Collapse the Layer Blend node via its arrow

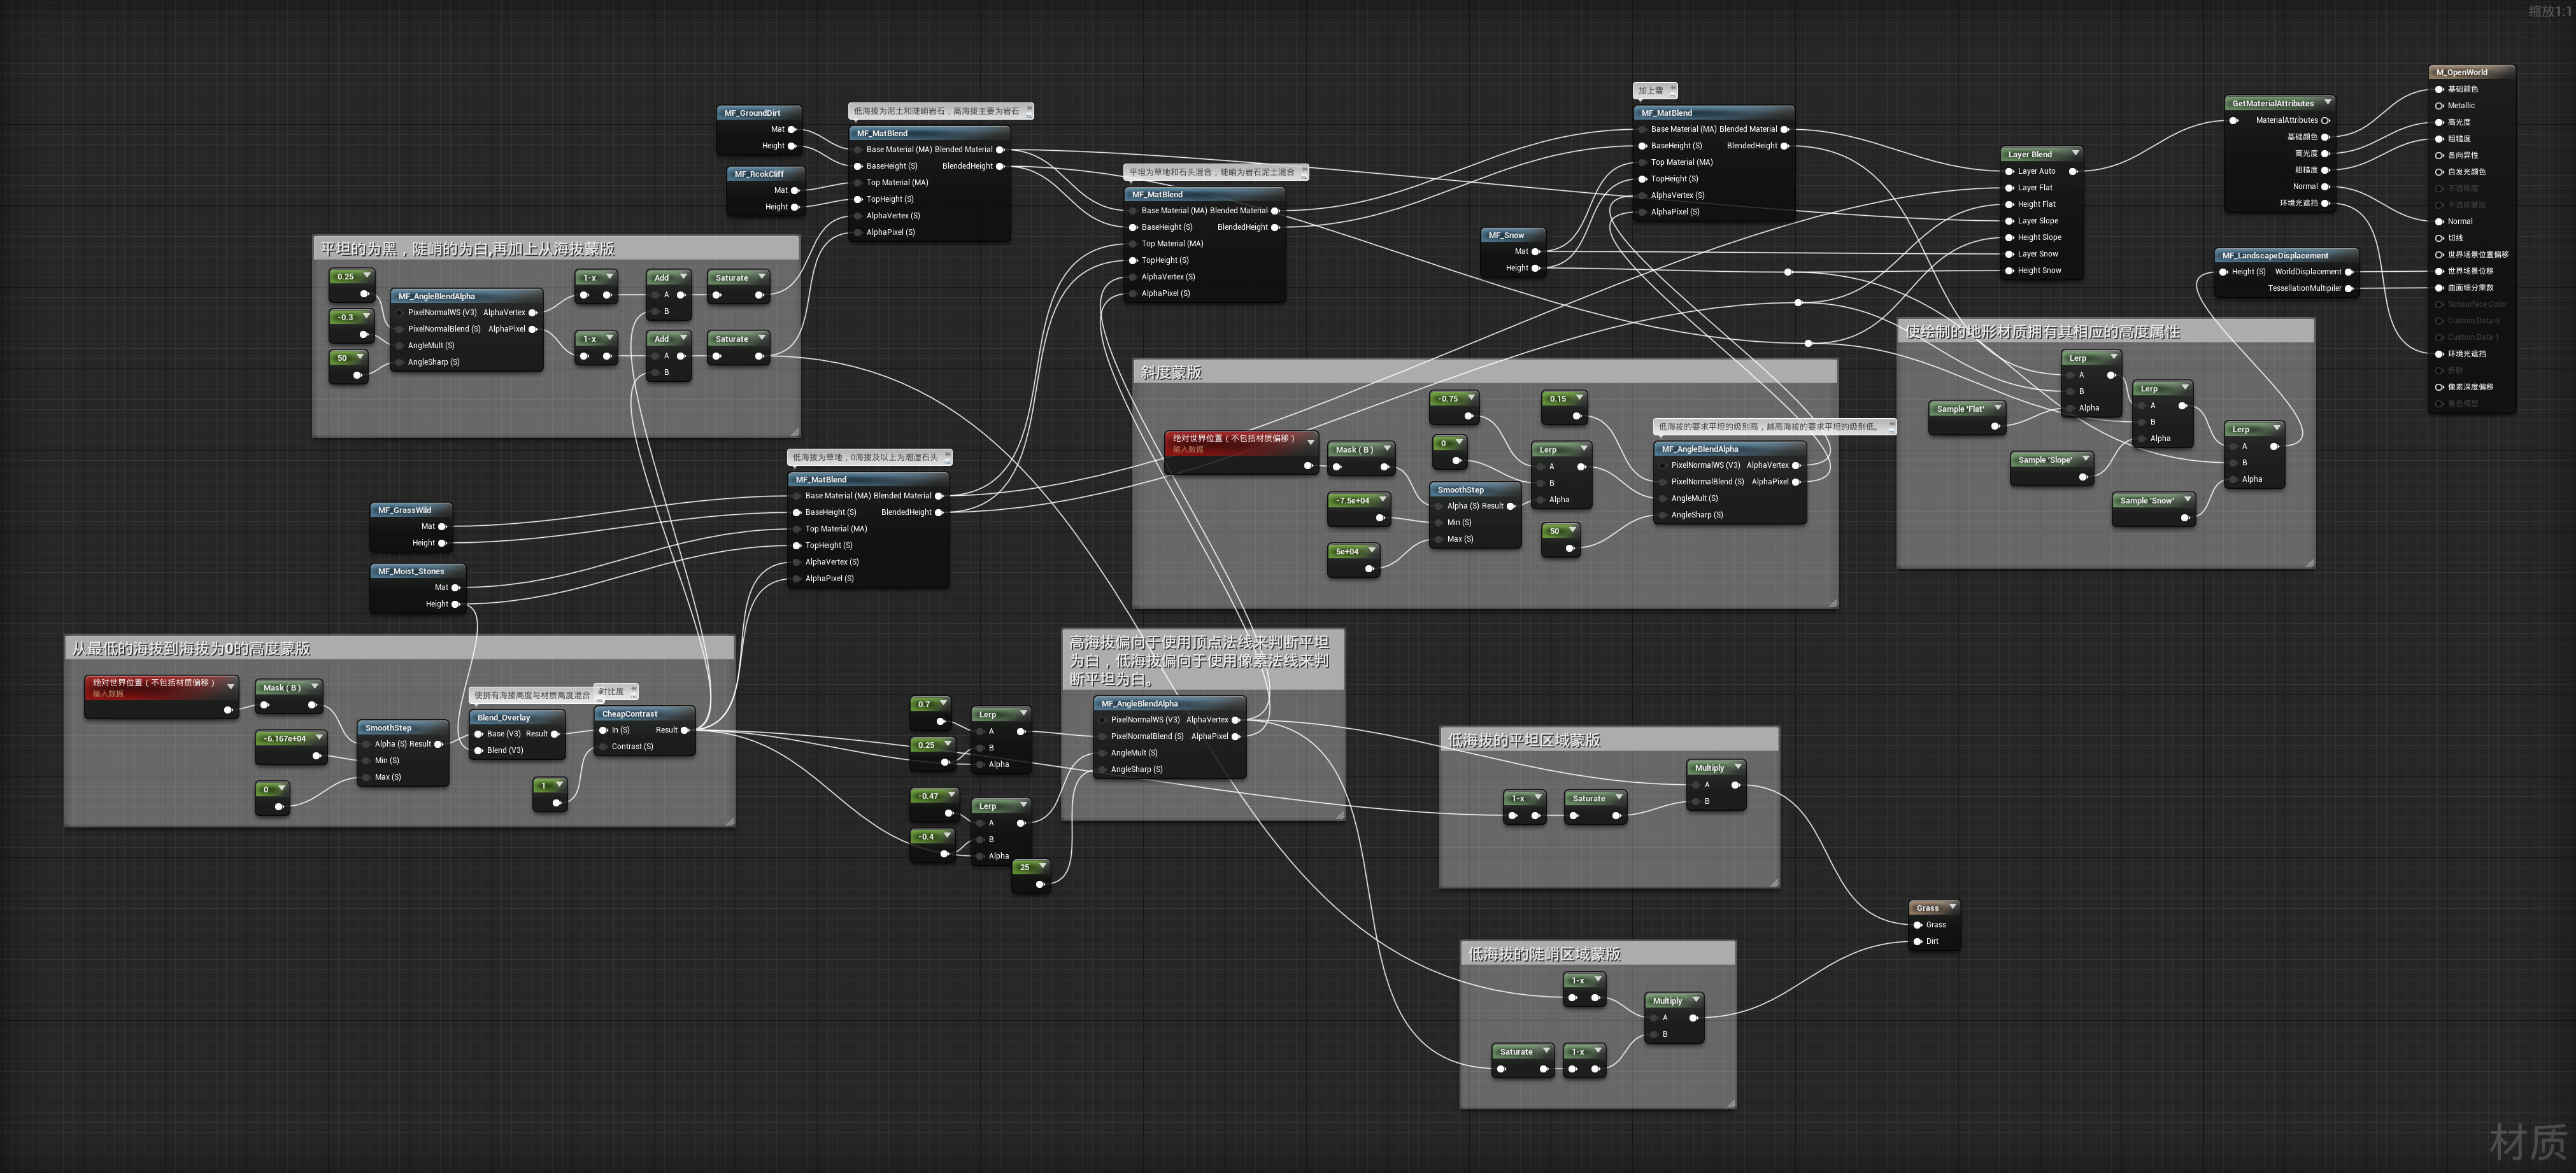pyautogui.click(x=2075, y=154)
